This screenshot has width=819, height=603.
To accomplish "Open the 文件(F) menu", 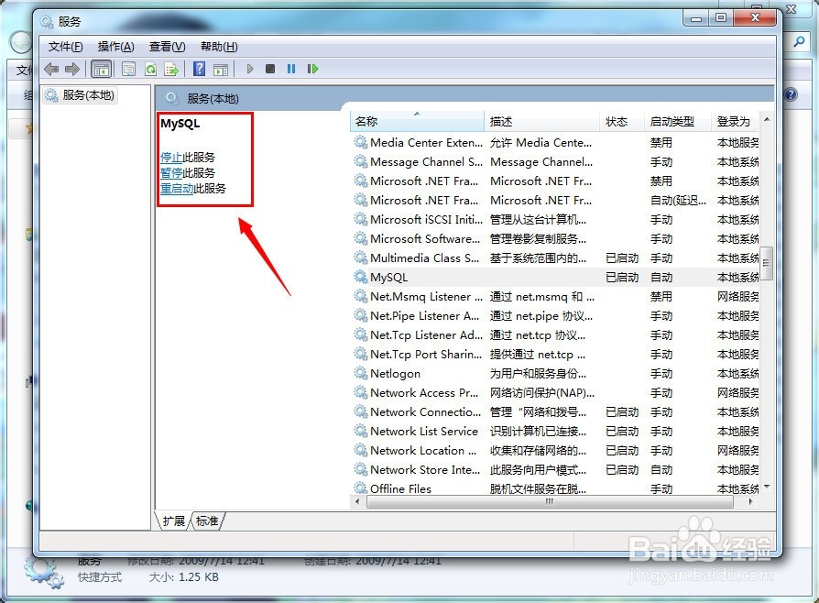I will (x=65, y=47).
